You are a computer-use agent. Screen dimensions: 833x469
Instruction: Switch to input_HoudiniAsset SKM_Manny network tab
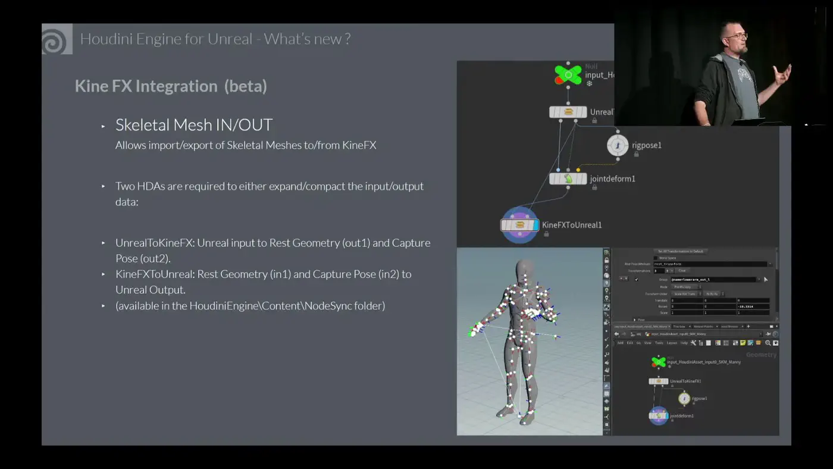pyautogui.click(x=641, y=327)
